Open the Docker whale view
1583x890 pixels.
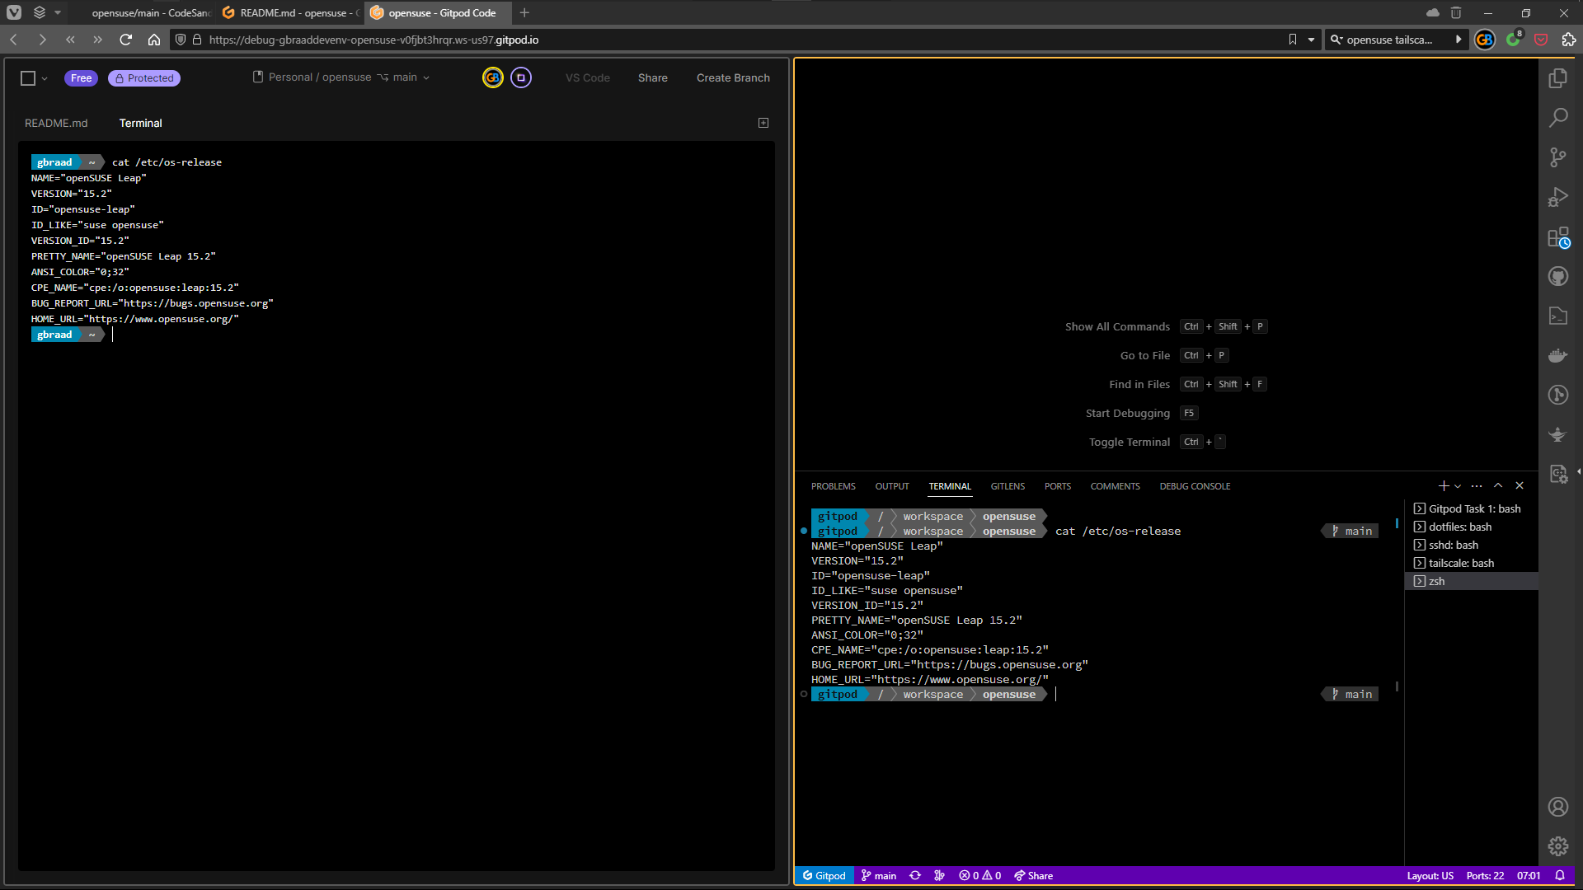(x=1557, y=355)
